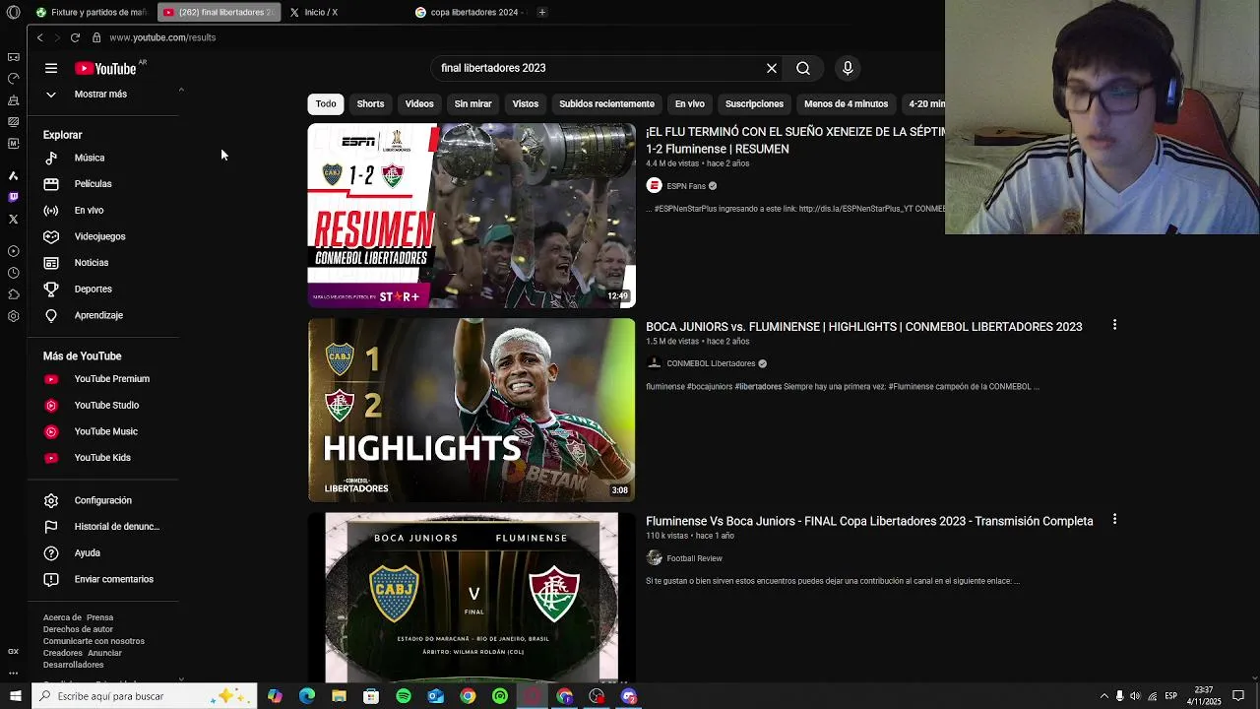The width and height of the screenshot is (1260, 709).
Task: Select the Subidos recientemente filter chip
Action: tap(606, 103)
